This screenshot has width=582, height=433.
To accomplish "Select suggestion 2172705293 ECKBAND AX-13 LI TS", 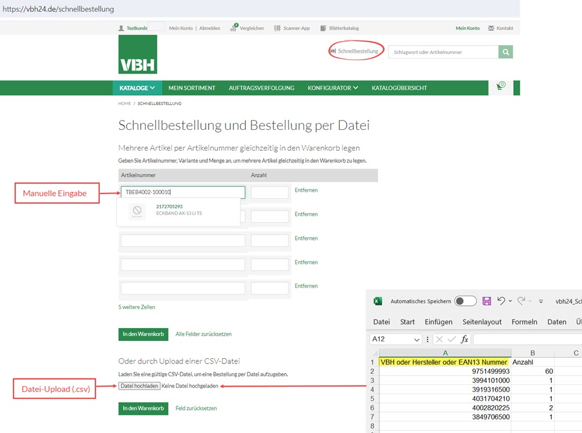I will click(x=178, y=212).
